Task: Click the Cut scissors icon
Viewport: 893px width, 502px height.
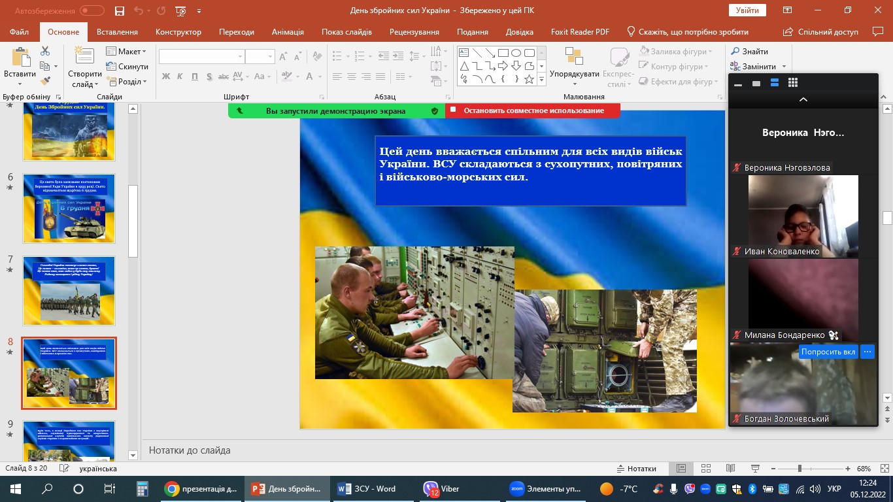Action: (x=45, y=51)
